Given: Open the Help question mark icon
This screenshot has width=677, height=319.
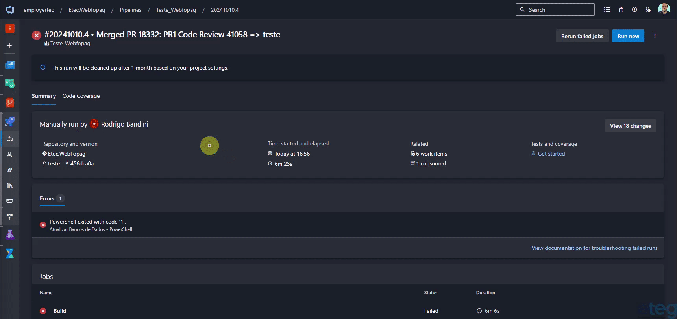Looking at the screenshot, I should tap(634, 10).
